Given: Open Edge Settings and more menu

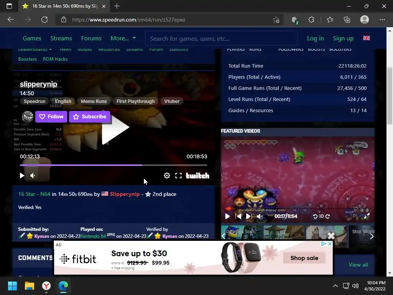Looking at the screenshot, I should pos(382,20).
